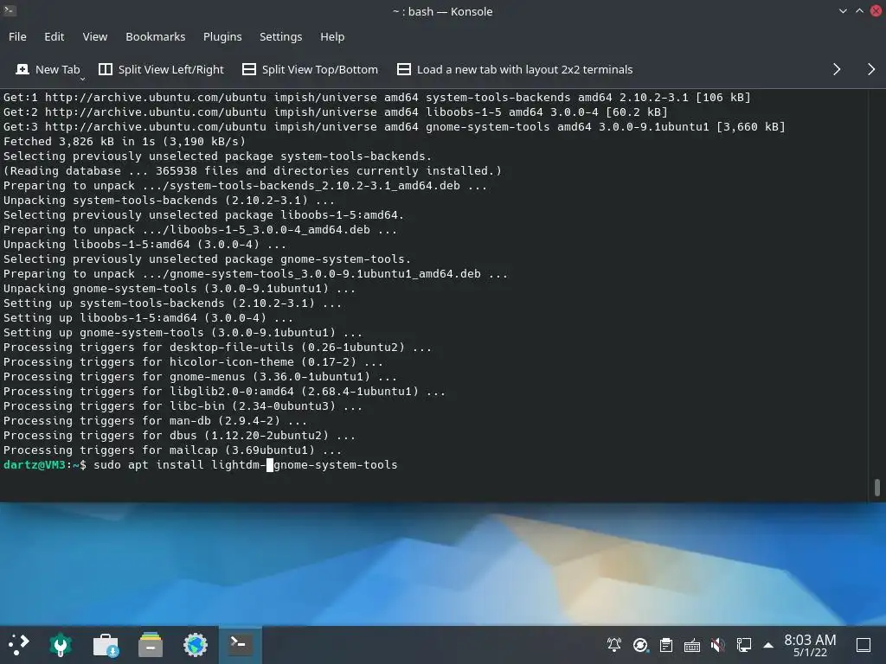The height and width of the screenshot is (664, 886).
Task: Click the Split Left/Right icon
Action: click(106, 69)
